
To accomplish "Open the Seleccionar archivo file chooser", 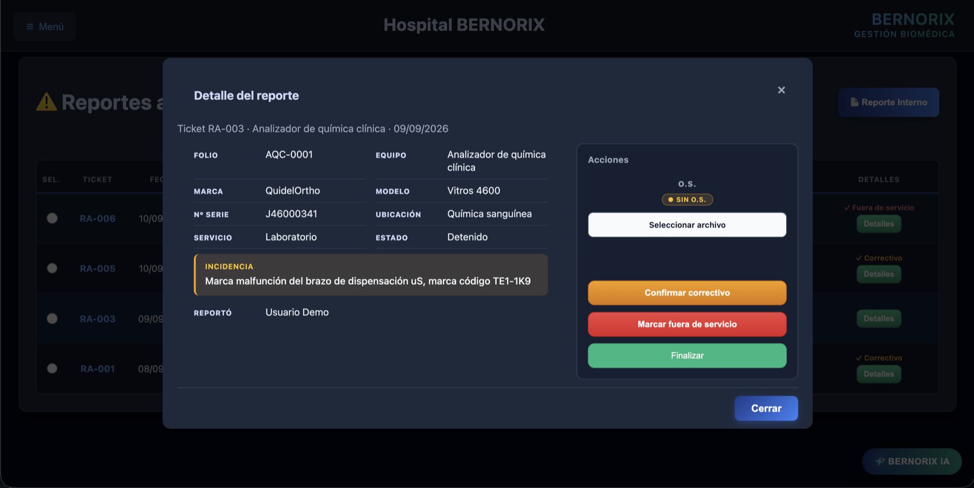I will (687, 225).
